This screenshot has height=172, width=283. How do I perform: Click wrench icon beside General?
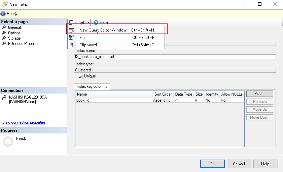(4, 27)
